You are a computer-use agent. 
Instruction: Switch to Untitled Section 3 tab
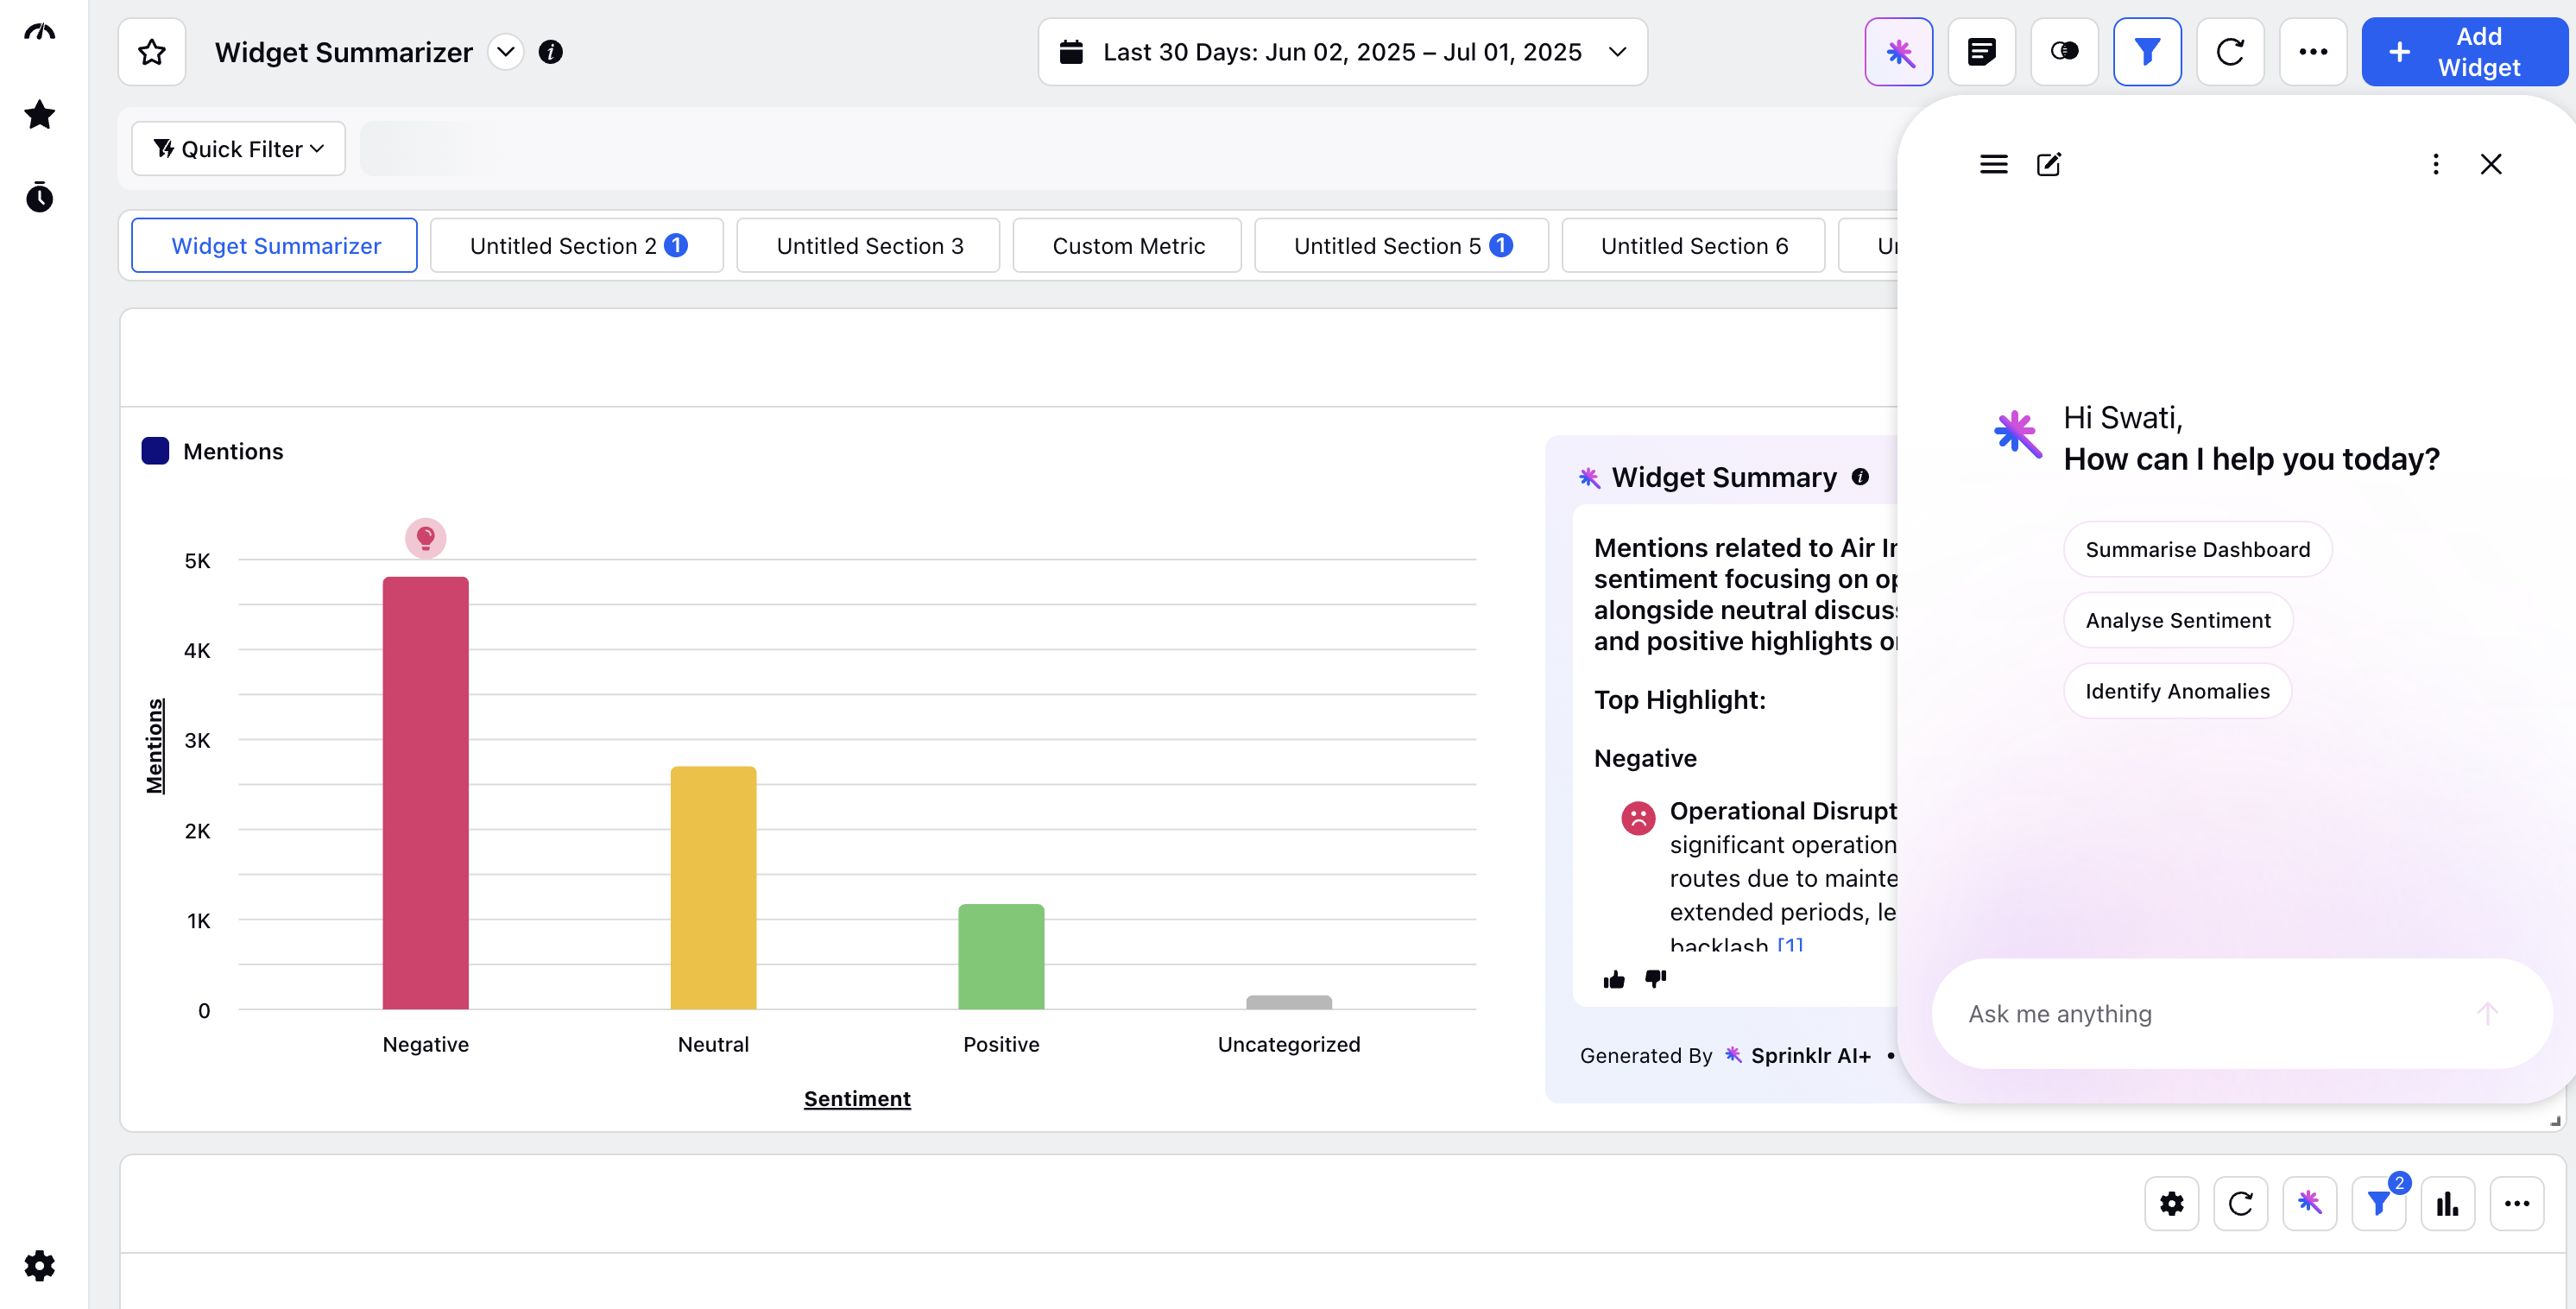869,246
